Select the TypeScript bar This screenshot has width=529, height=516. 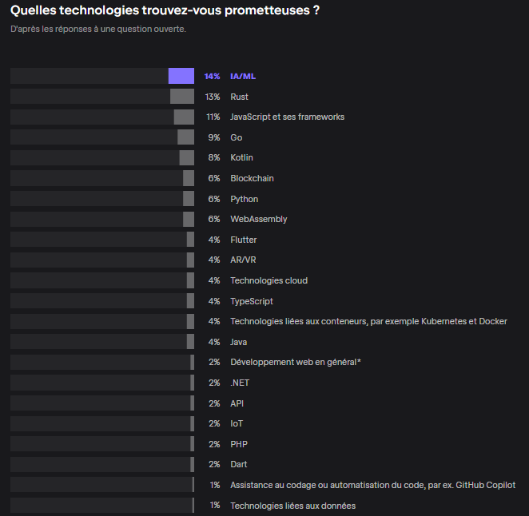[x=190, y=301]
